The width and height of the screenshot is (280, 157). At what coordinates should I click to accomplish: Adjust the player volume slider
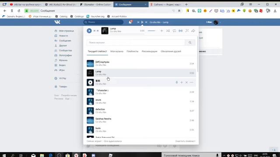click(151, 31)
